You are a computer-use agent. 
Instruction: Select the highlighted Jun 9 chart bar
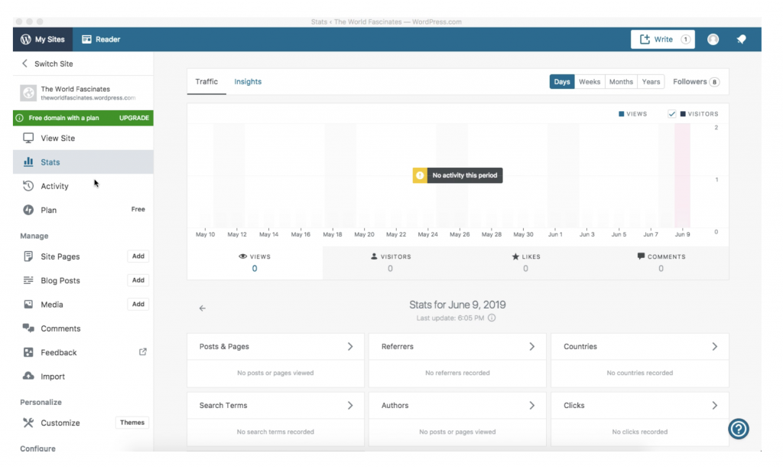pyautogui.click(x=682, y=175)
